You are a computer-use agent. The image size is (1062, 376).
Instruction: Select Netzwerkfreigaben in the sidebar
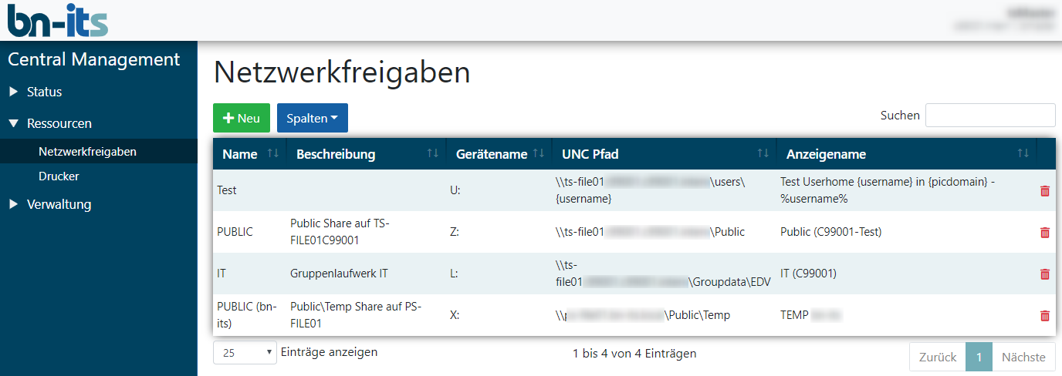click(x=87, y=152)
